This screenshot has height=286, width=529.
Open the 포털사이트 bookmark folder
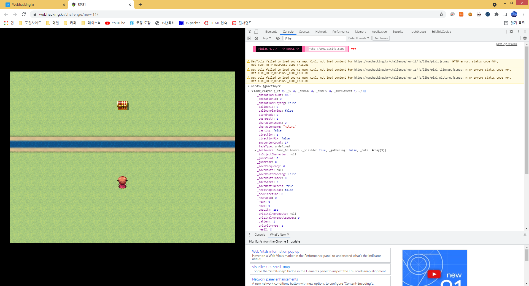30,23
